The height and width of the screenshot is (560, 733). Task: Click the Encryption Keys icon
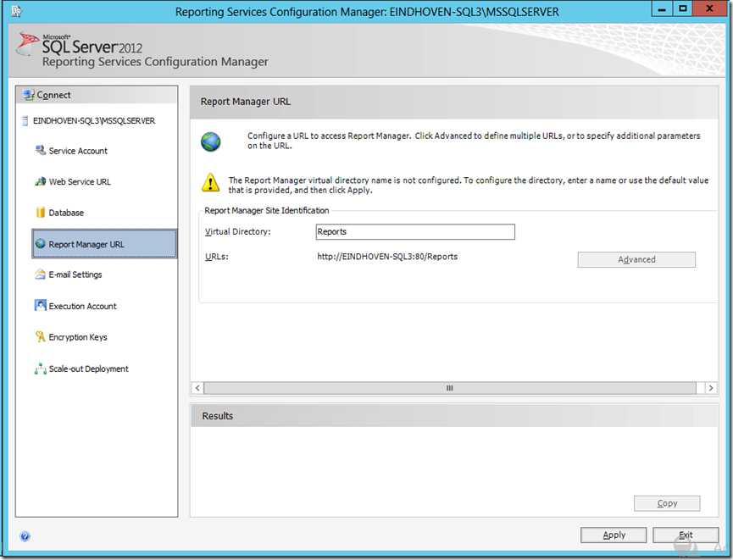[x=40, y=336]
